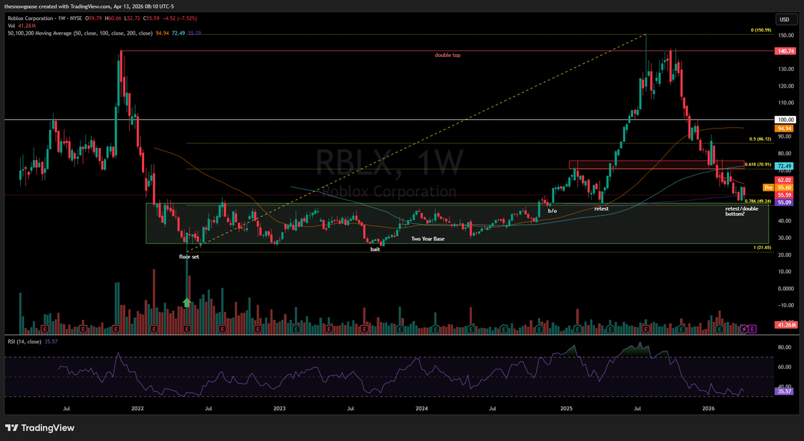Click the 2024 time axis label
The height and width of the screenshot is (441, 804).
[421, 408]
